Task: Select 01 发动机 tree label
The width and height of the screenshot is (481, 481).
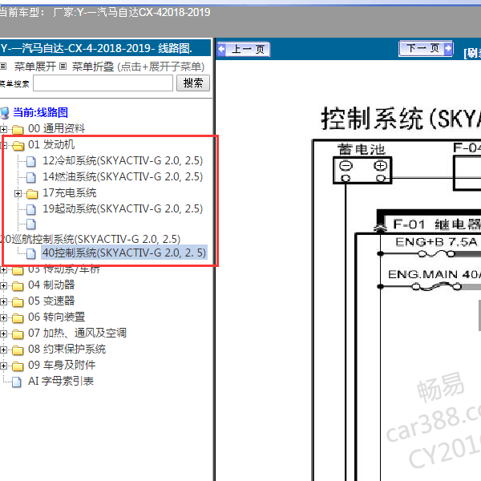Action: pos(51,144)
